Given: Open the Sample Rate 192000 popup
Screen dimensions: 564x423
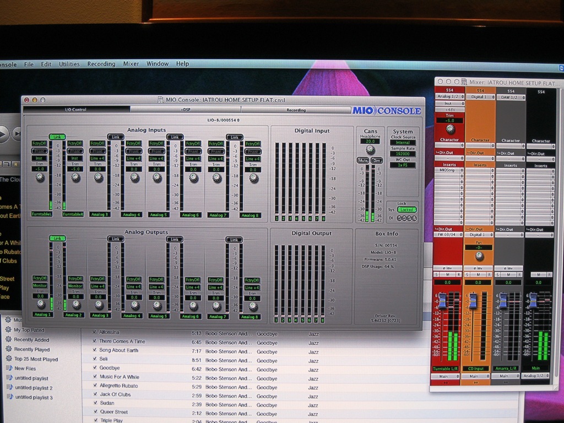Looking at the screenshot, I should [403, 154].
